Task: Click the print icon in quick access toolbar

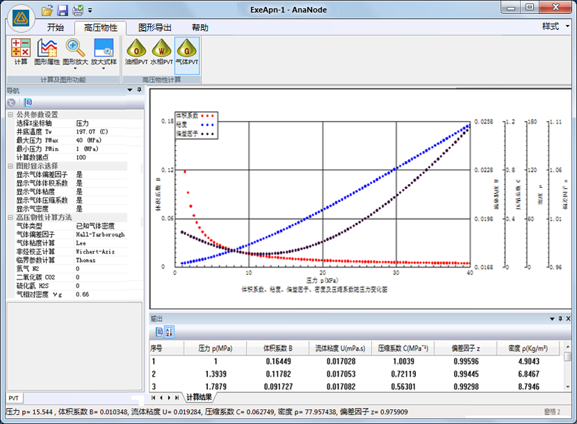Action: click(x=78, y=10)
